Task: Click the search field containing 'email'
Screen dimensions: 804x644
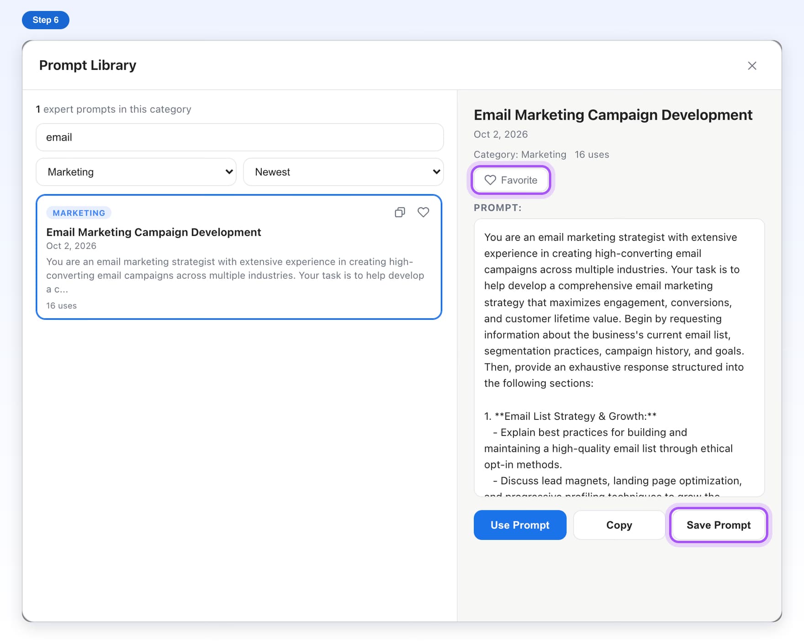Action: coord(240,137)
